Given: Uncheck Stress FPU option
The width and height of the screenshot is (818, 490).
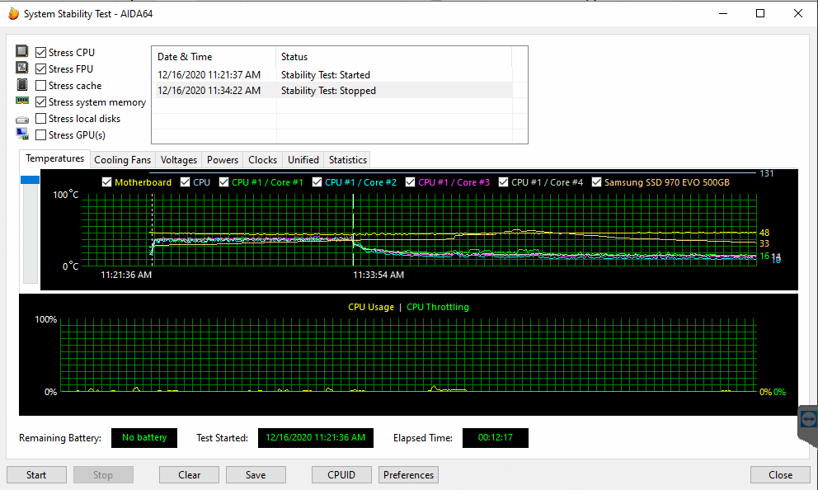Looking at the screenshot, I should 40,69.
